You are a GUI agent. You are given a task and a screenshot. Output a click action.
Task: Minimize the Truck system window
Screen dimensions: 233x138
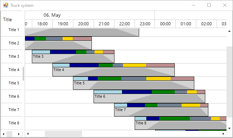(194, 5)
